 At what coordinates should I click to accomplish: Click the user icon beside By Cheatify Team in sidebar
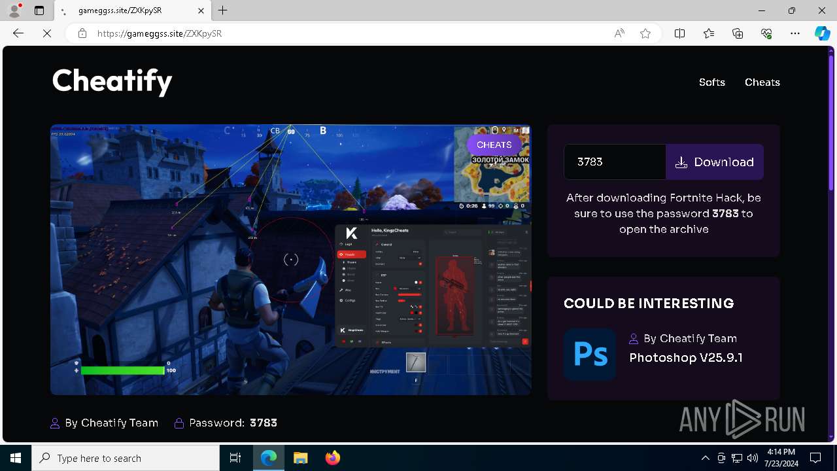click(634, 339)
